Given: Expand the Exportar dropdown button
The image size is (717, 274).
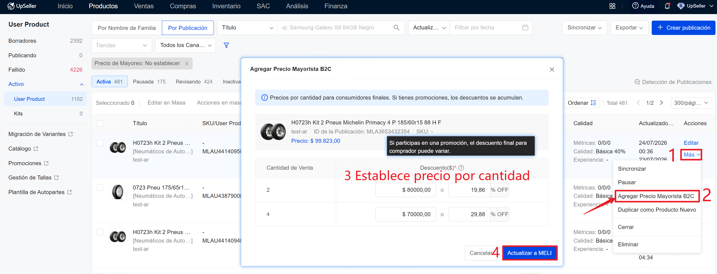Looking at the screenshot, I should pos(629,27).
